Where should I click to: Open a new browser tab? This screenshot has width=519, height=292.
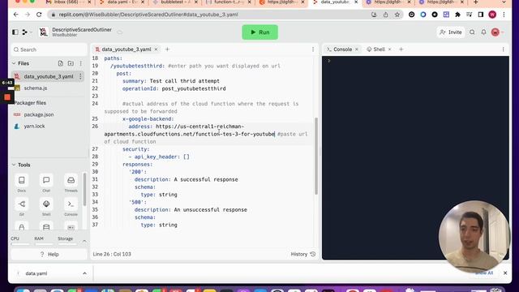pos(476,2)
